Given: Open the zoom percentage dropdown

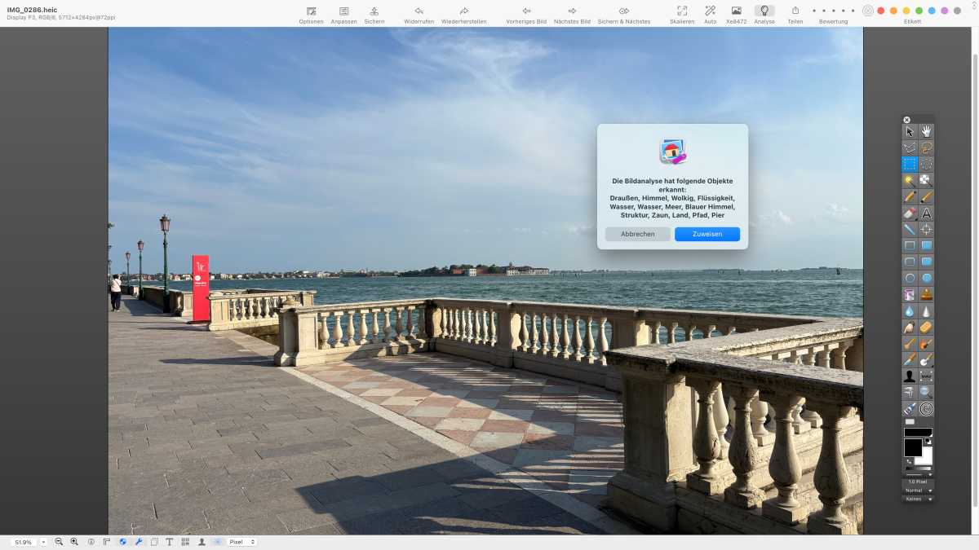Looking at the screenshot, I should point(44,542).
